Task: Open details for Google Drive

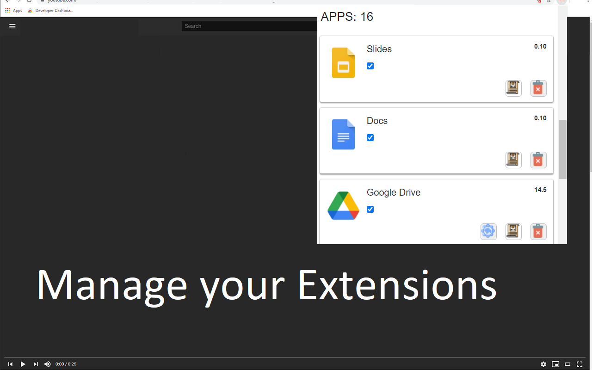Action: coord(513,231)
